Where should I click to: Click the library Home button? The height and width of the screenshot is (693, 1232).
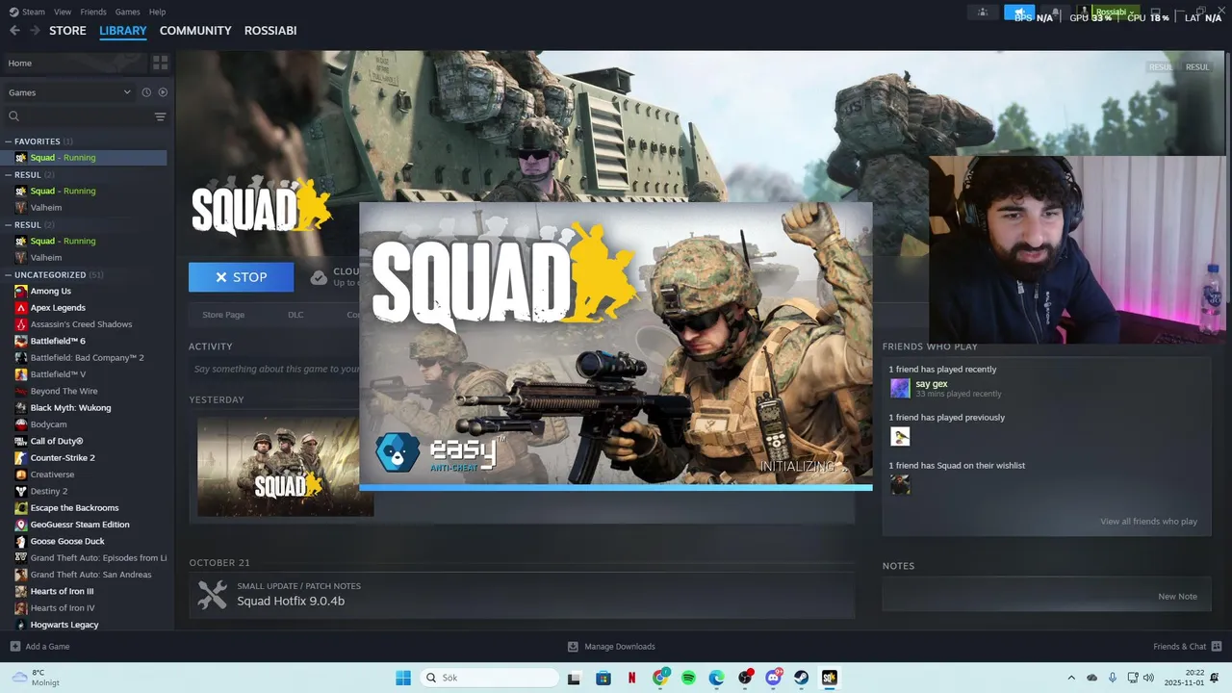75,64
